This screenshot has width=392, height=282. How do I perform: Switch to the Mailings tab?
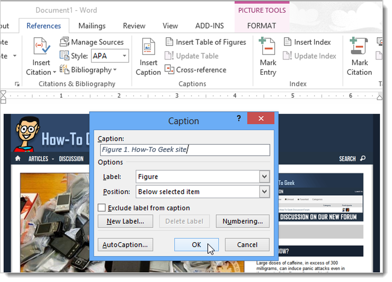(92, 26)
